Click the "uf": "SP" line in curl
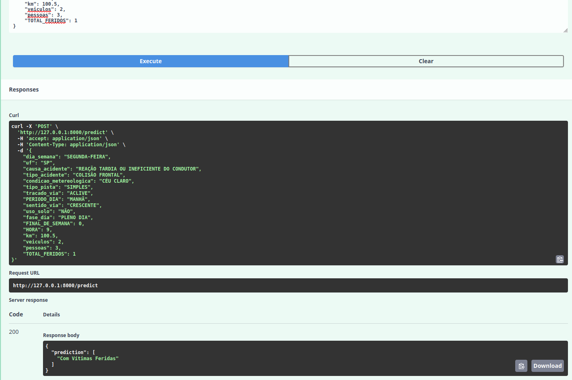 tap(39, 163)
